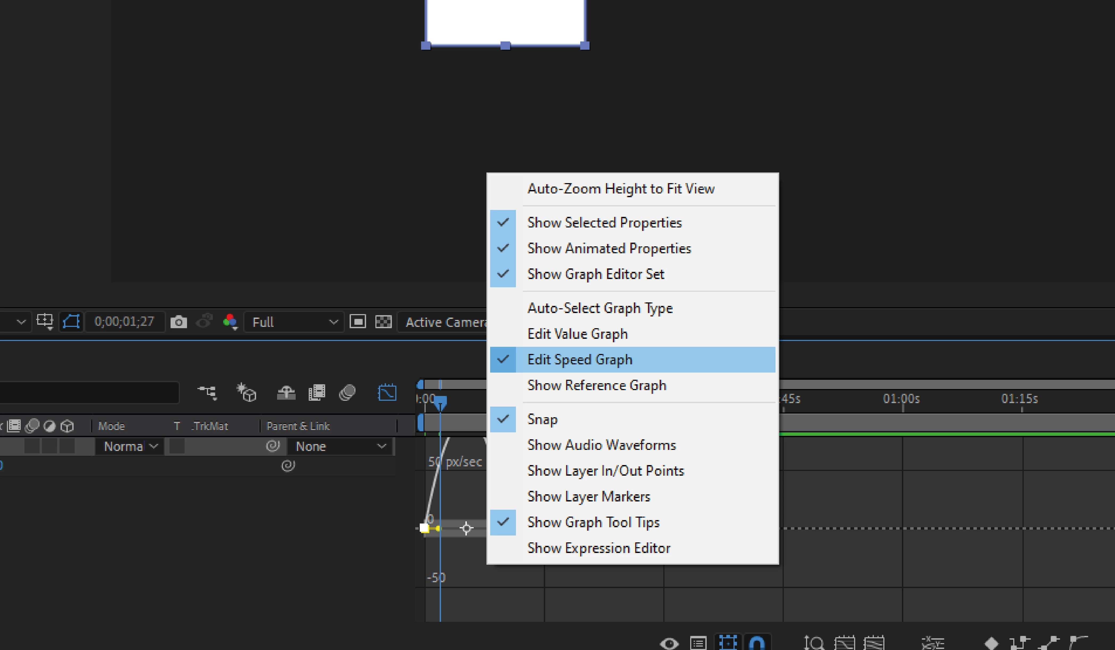Viewport: 1115px width, 650px height.
Task: Choose Show Expression Editor from menu
Action: click(598, 548)
